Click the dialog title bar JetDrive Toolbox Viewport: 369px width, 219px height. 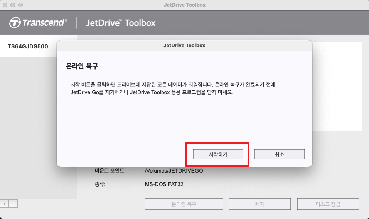click(184, 45)
